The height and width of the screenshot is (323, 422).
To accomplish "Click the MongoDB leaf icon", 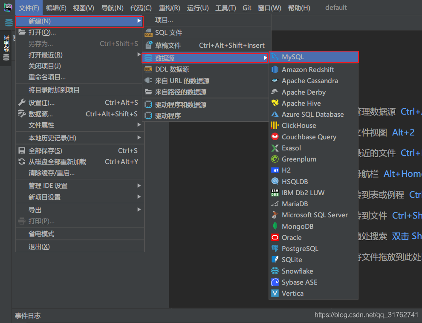I will pos(275,226).
